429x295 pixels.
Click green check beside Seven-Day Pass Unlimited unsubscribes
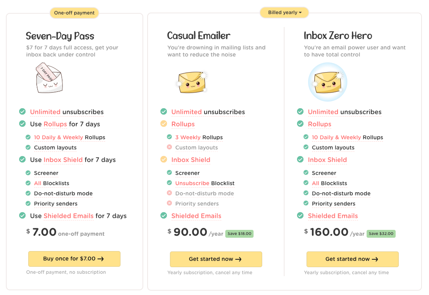point(22,112)
